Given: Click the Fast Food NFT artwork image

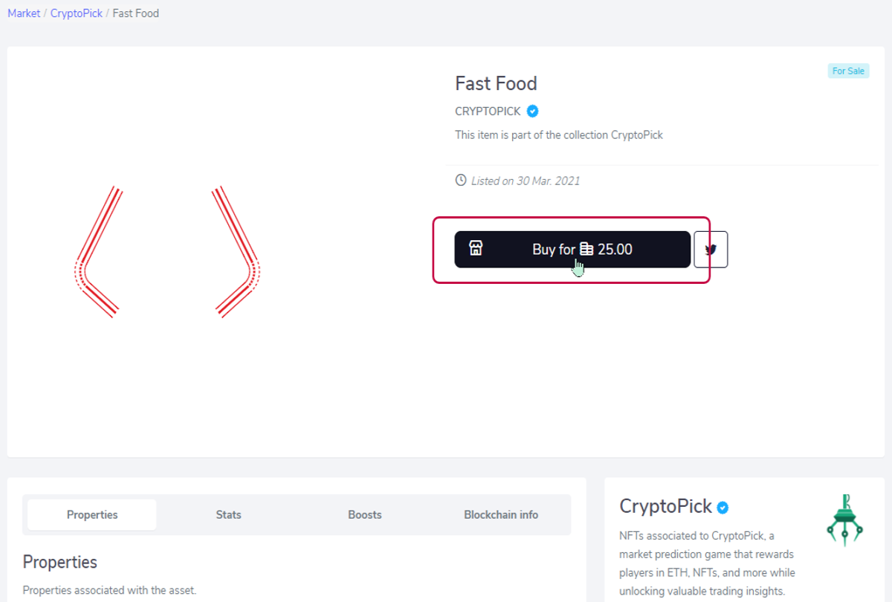Looking at the screenshot, I should tap(167, 252).
